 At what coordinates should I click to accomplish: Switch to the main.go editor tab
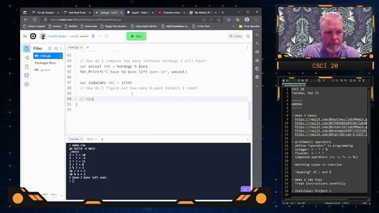(x=73, y=47)
